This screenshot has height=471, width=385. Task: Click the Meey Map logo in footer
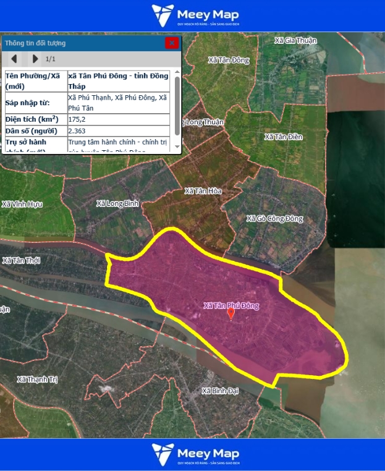pyautogui.click(x=195, y=454)
